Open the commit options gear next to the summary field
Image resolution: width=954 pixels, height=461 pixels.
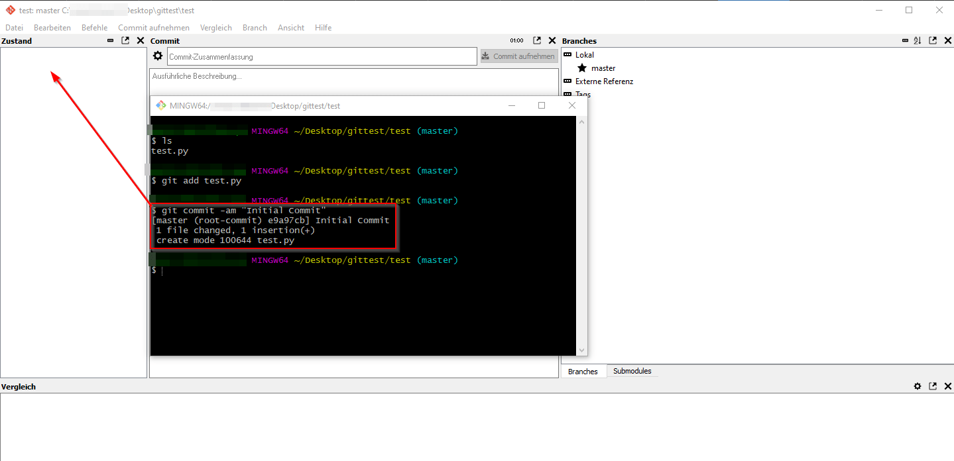[158, 56]
